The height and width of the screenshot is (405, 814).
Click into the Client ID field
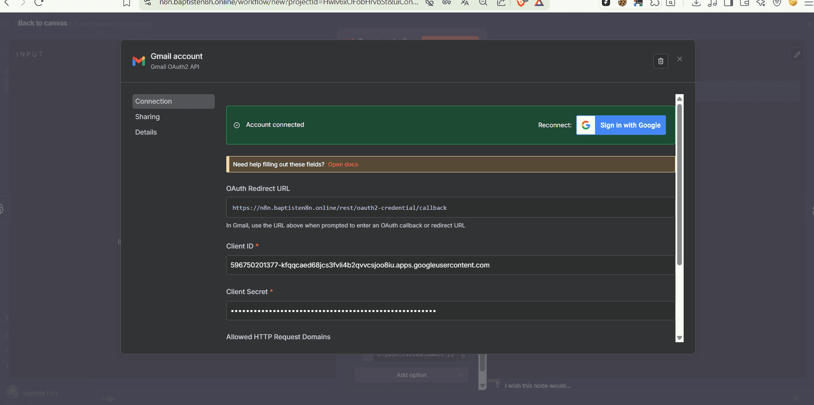coord(450,265)
